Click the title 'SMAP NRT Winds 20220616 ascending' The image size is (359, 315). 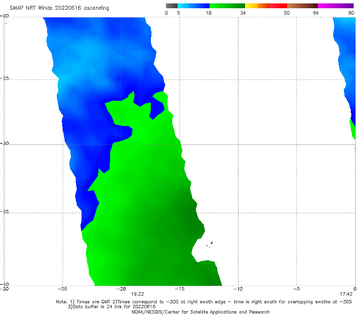pyautogui.click(x=59, y=8)
